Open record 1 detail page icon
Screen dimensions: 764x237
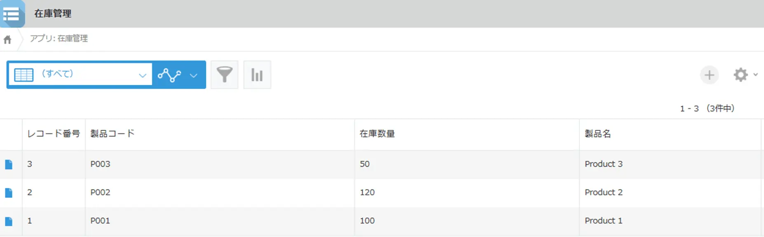9,221
